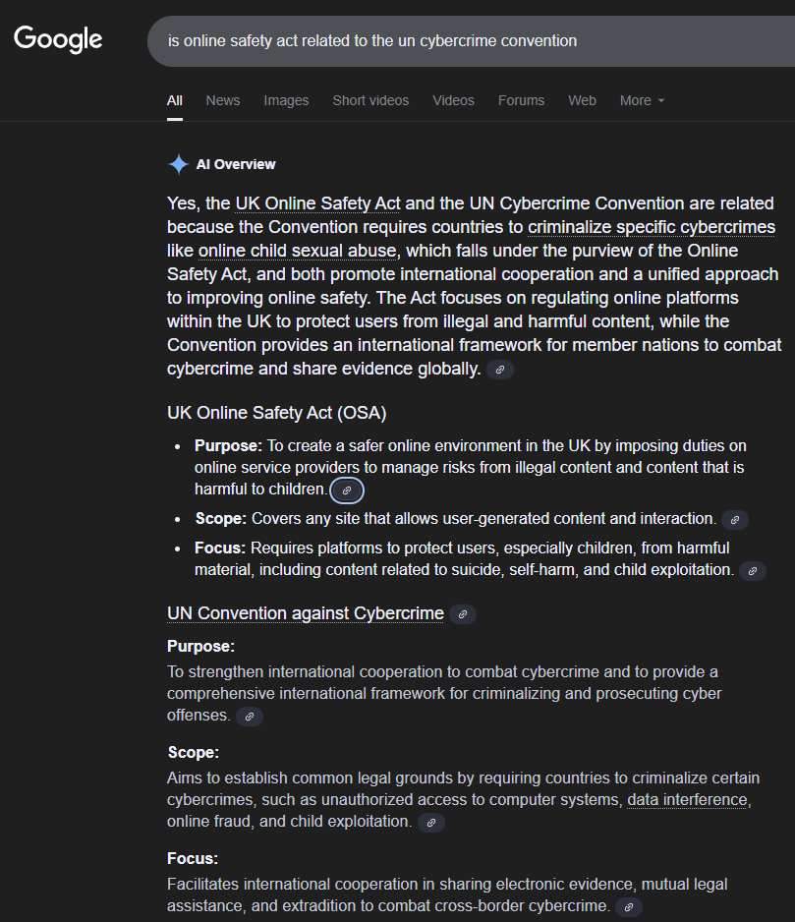Switch to the Forums tab
Viewport: 795px width, 922px height.
[521, 100]
